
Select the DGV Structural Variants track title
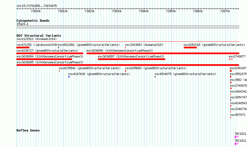39,36
